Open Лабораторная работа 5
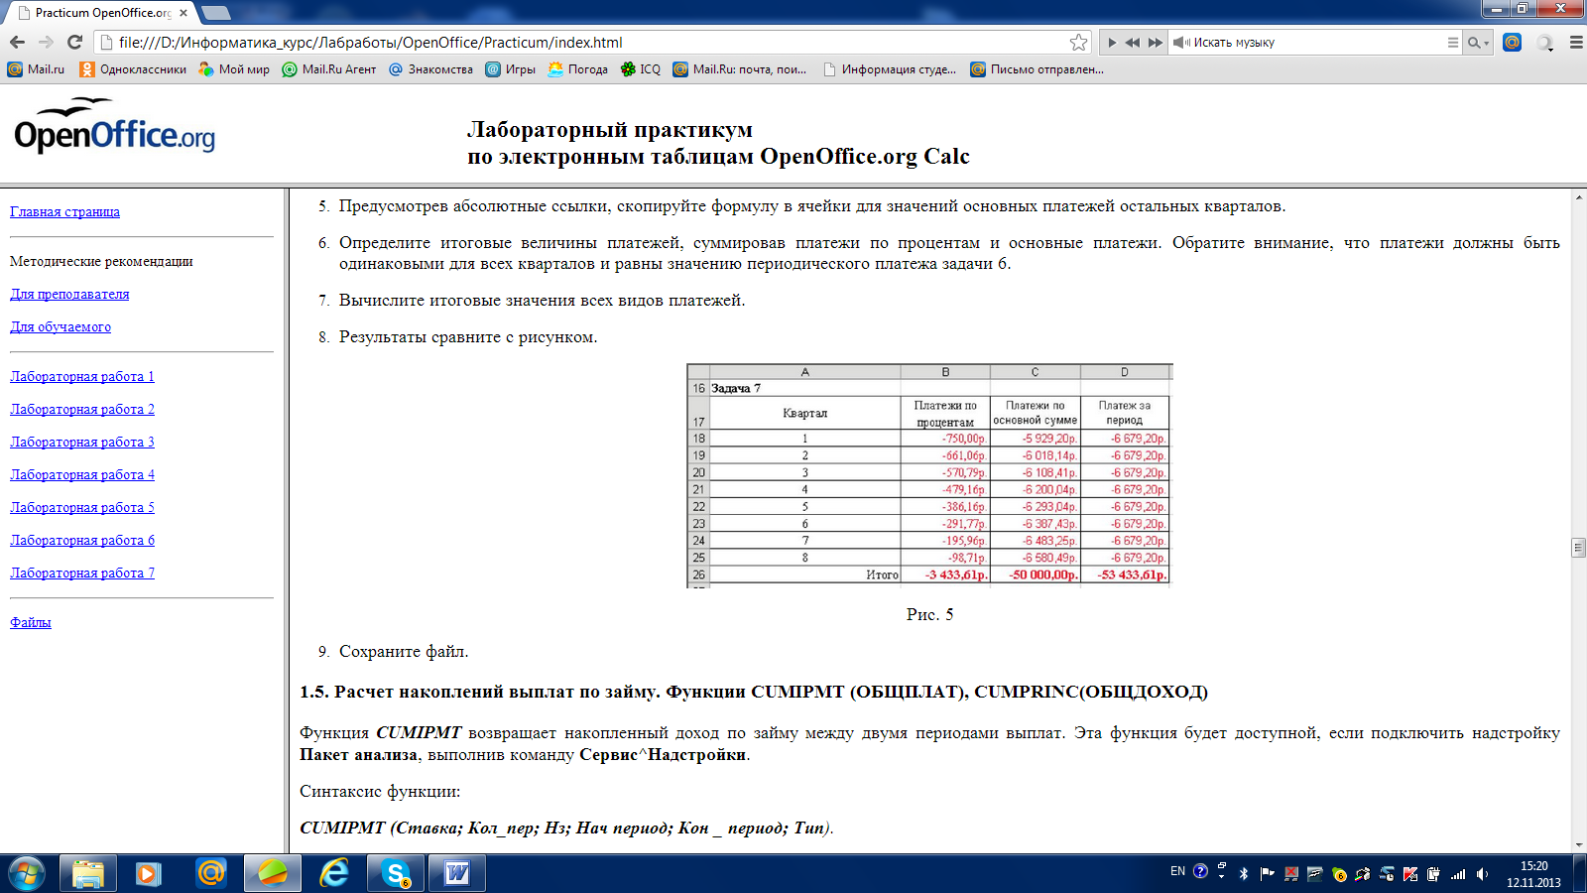This screenshot has width=1587, height=893. pos(82,507)
